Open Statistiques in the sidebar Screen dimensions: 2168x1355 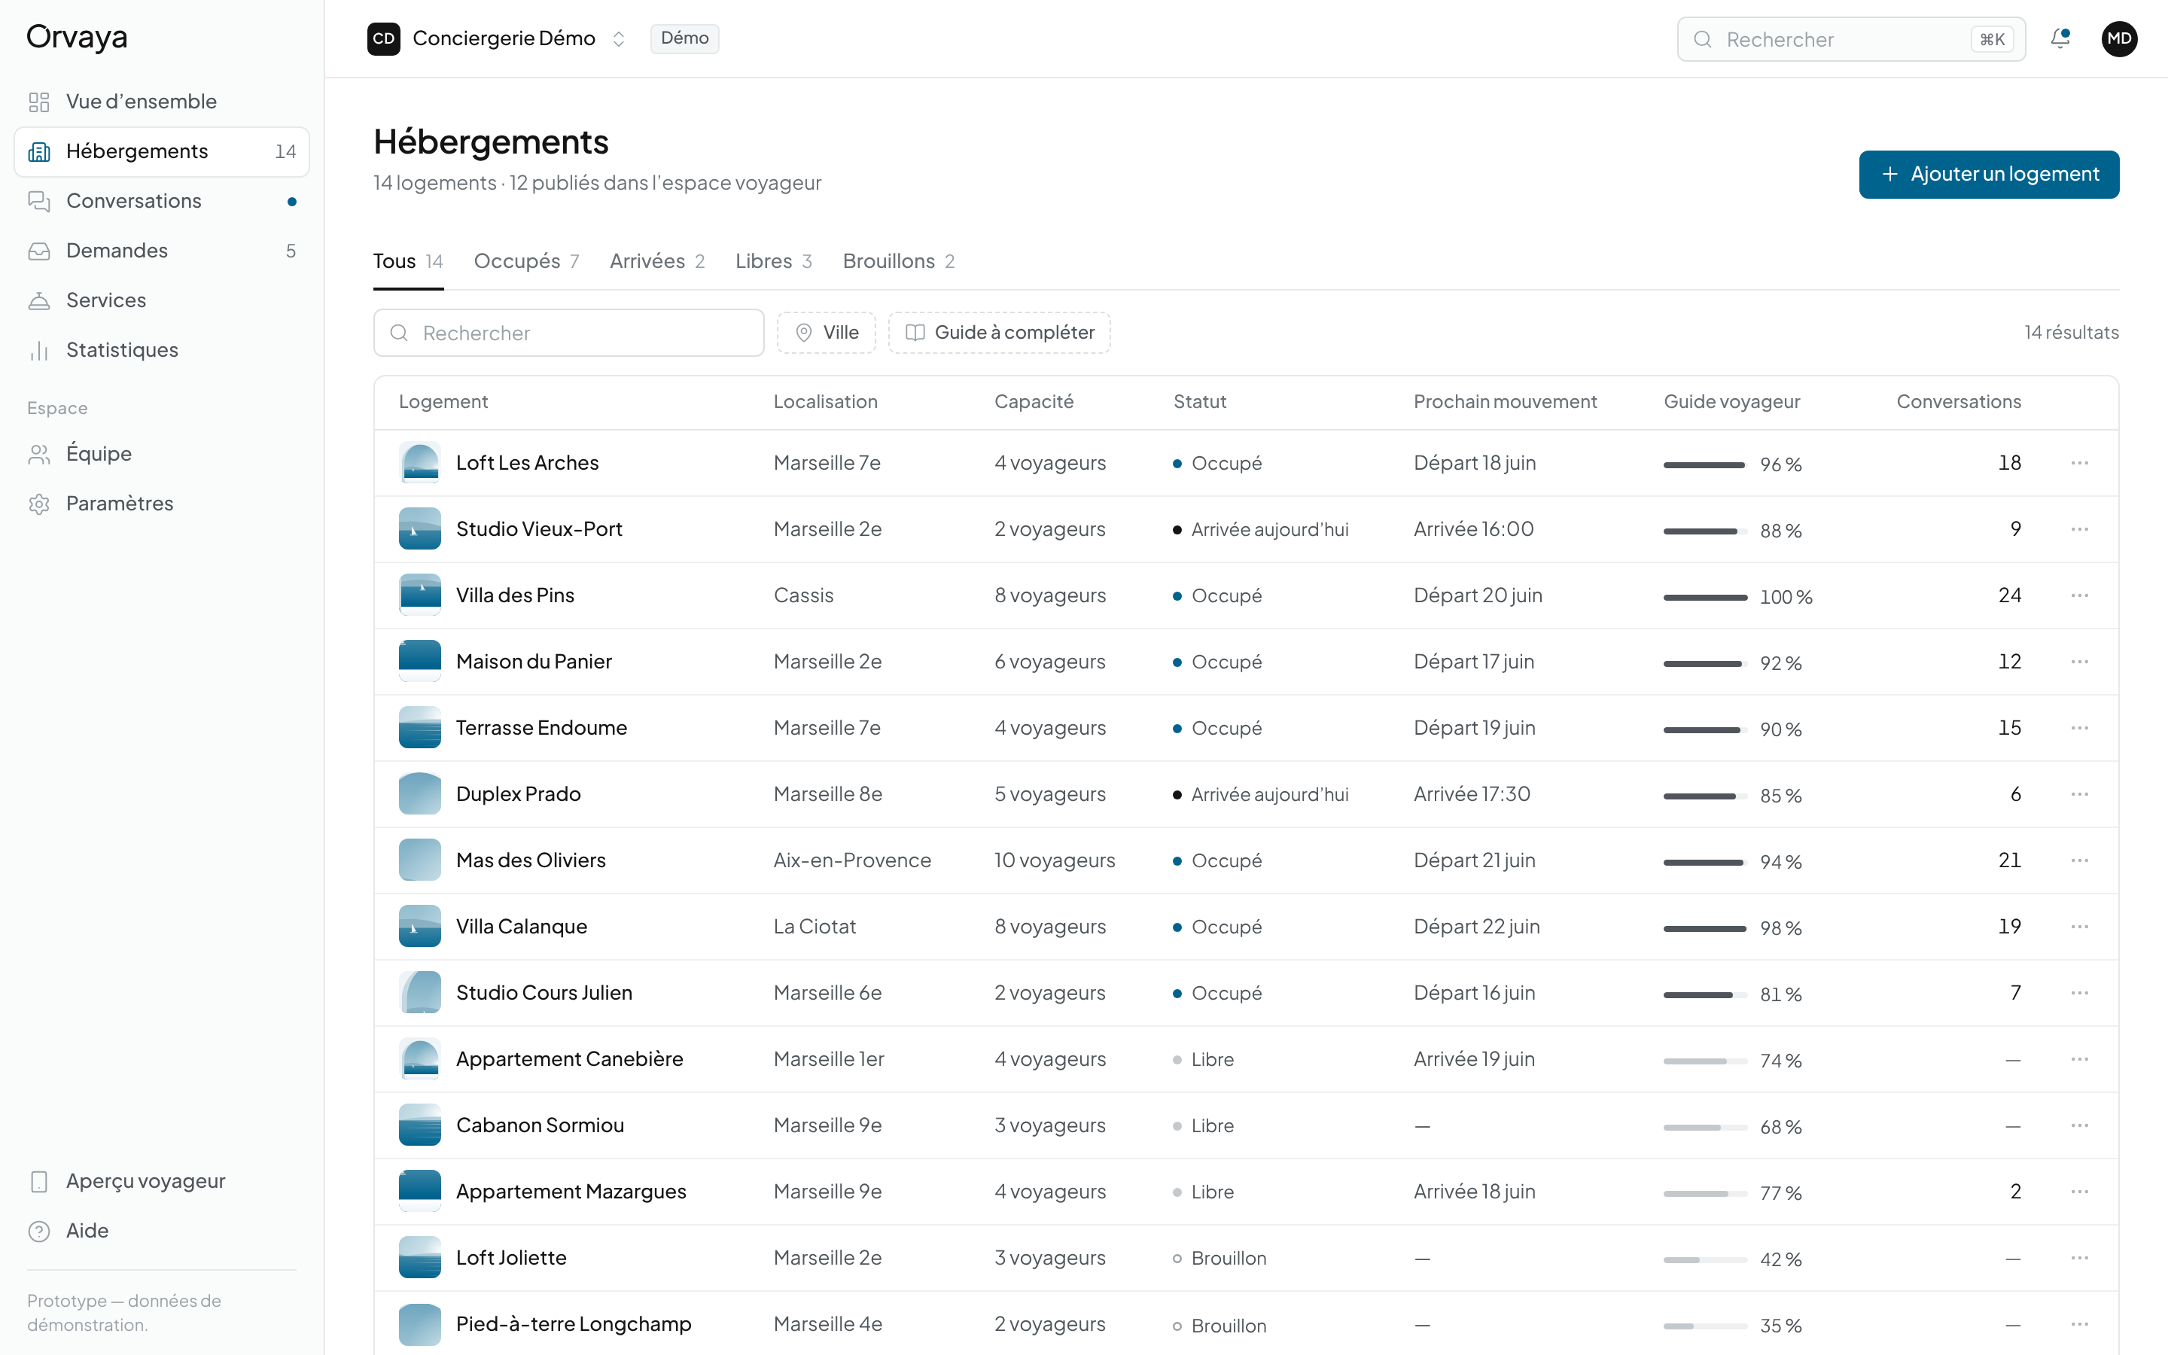[161, 349]
